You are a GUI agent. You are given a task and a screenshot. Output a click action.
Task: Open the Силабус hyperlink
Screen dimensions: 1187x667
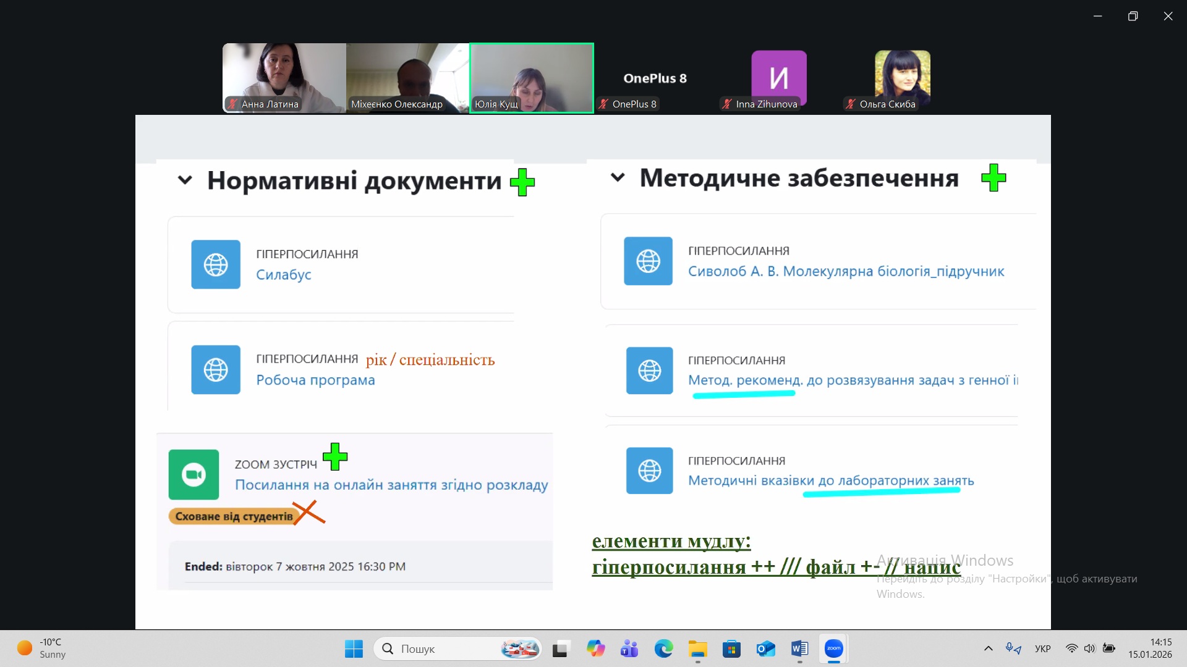coord(284,275)
